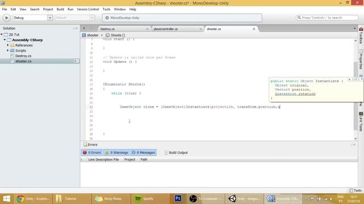Switch to the playercontroller.cs tab
364x204 pixels.
click(176, 29)
